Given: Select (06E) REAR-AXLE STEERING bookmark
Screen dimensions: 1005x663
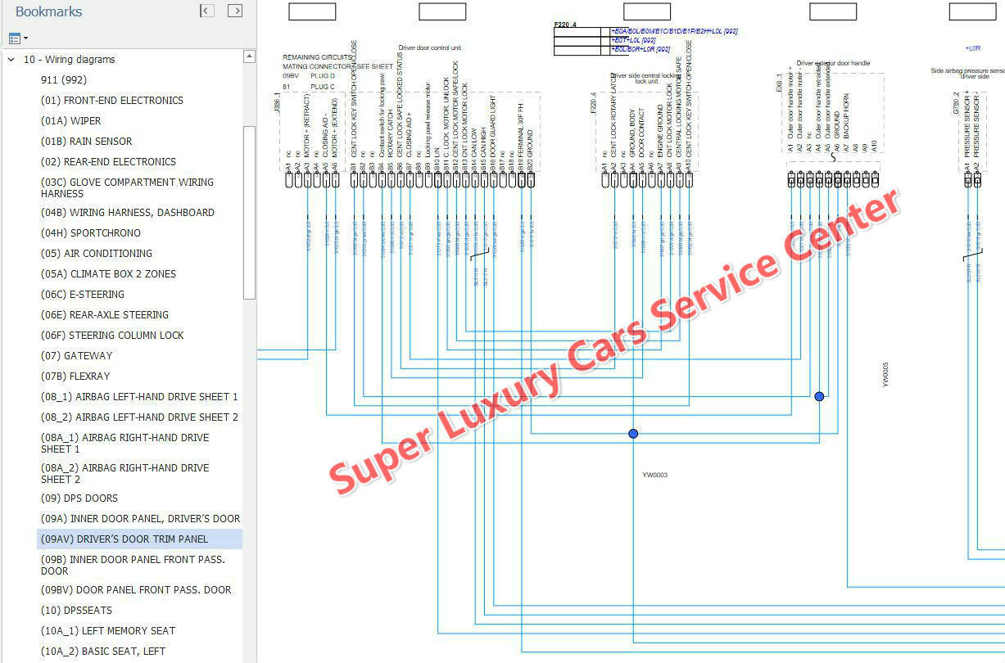Looking at the screenshot, I should click(105, 315).
